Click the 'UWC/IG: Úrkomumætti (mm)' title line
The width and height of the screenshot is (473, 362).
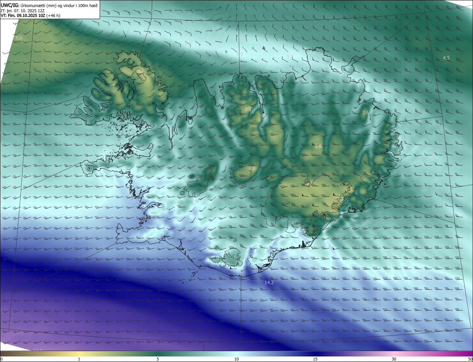(x=49, y=5)
